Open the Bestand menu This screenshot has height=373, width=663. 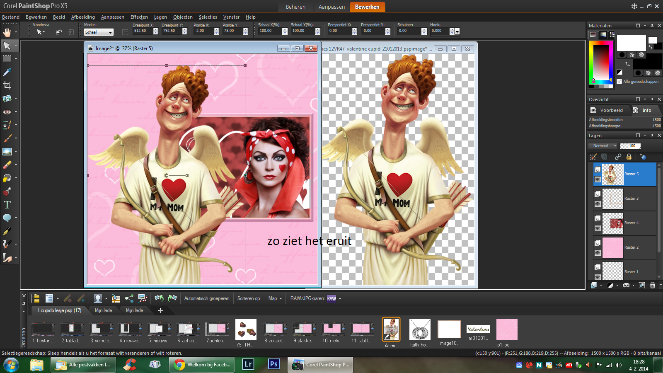click(x=11, y=17)
